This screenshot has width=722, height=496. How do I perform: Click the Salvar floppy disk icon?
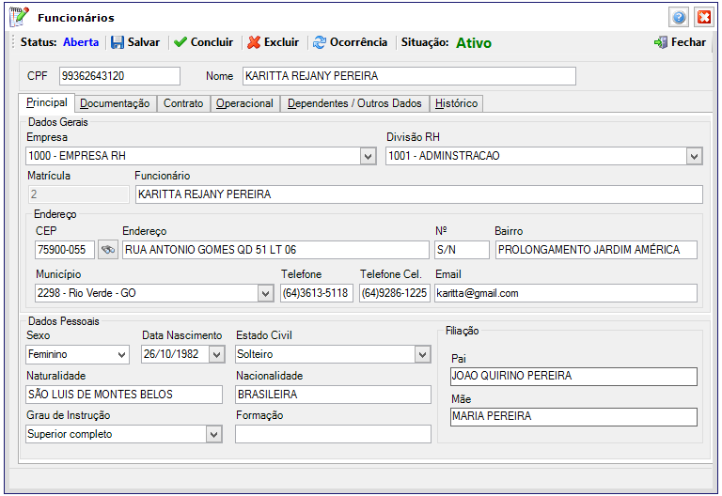[x=118, y=42]
